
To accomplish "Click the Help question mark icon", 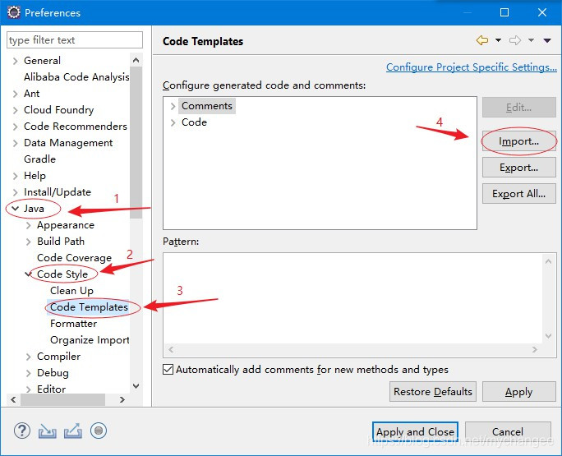I will tap(22, 430).
